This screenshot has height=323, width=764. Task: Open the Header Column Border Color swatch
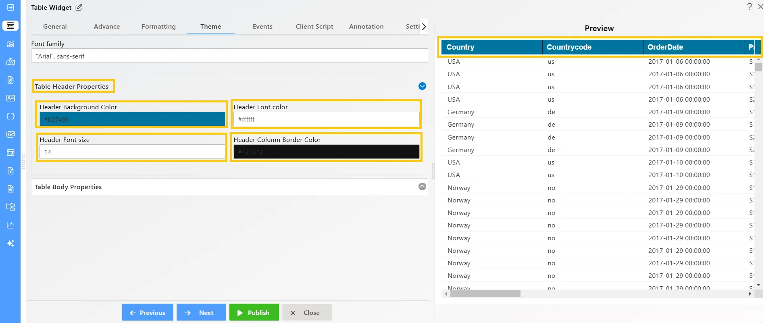pos(327,152)
